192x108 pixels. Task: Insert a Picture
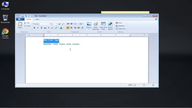[89, 25]
